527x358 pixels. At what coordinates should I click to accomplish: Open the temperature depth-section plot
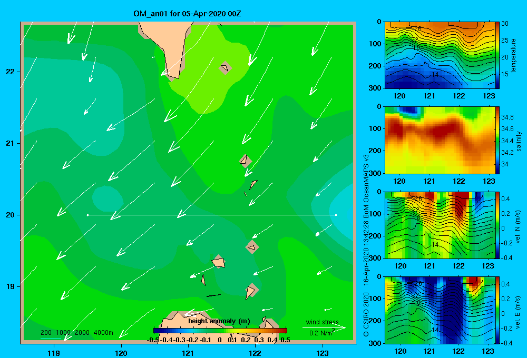[x=440, y=55]
